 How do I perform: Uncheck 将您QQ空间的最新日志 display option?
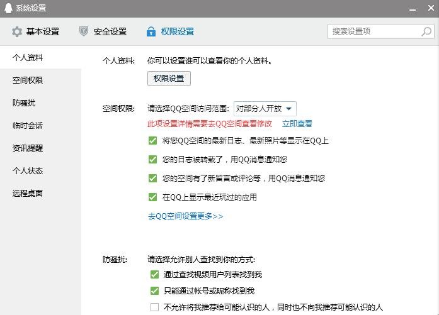pos(152,141)
